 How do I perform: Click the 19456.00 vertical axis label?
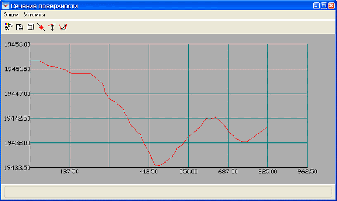(17, 44)
